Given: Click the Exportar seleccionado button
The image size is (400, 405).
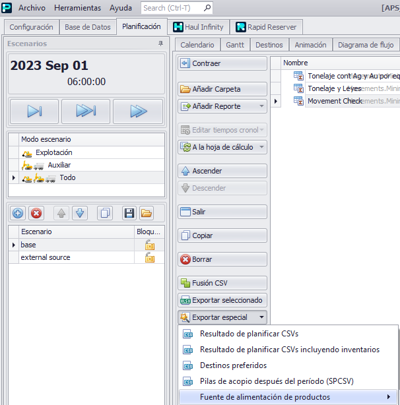Looking at the screenshot, I should 222,300.
